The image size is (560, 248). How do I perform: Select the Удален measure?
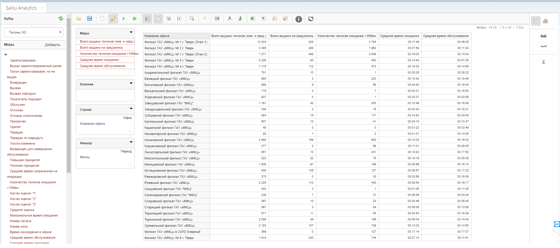pos(15,127)
